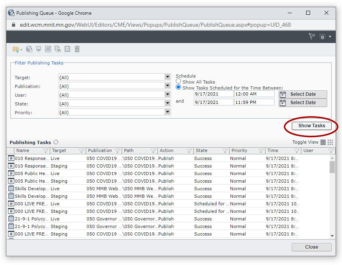Sort by the Publication column header

[100, 151]
